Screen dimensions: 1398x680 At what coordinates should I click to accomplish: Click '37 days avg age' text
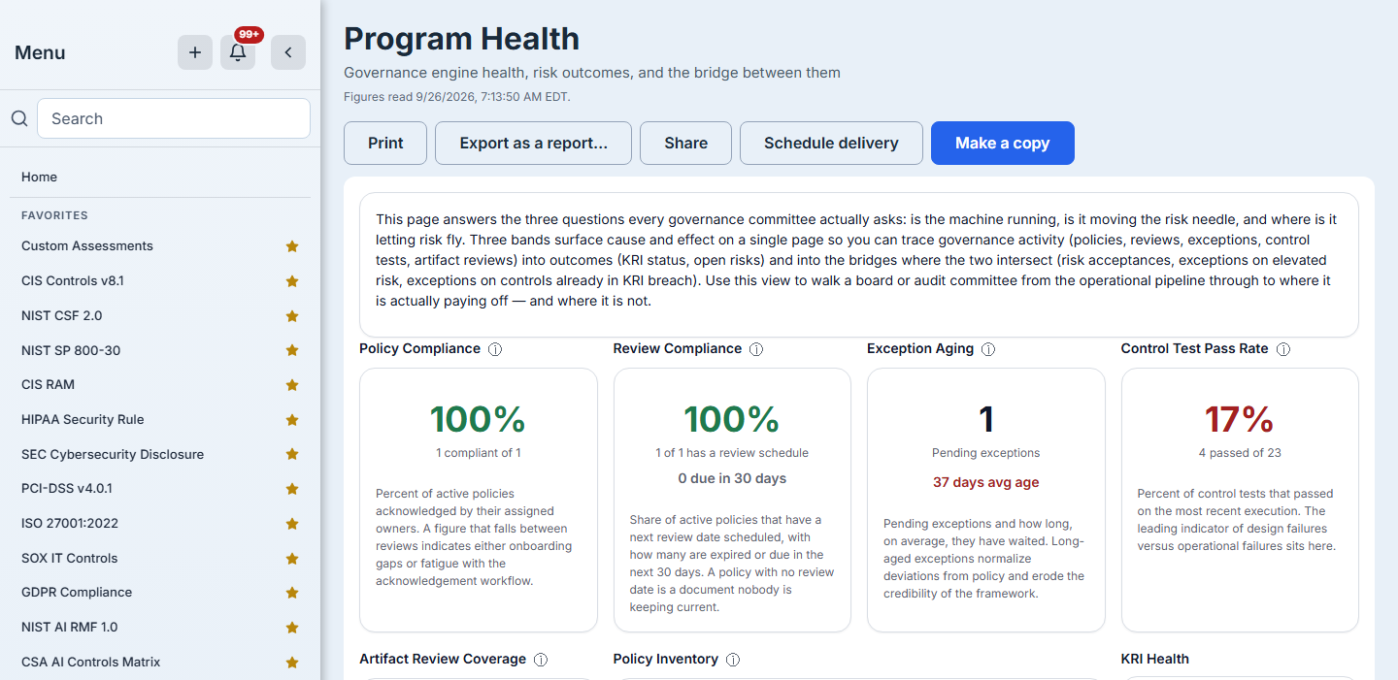click(x=985, y=482)
